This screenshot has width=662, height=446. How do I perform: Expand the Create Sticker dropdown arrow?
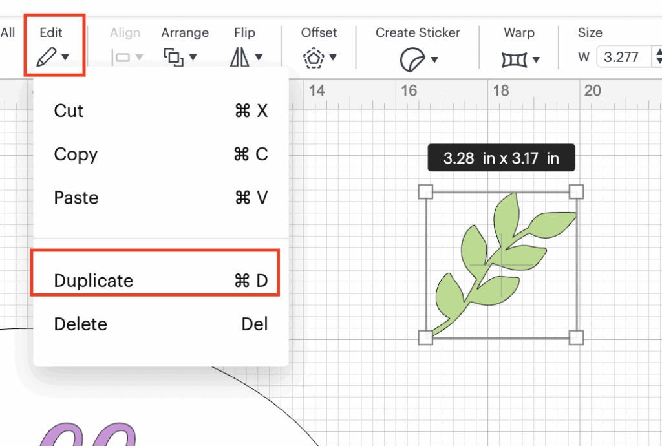pyautogui.click(x=434, y=60)
